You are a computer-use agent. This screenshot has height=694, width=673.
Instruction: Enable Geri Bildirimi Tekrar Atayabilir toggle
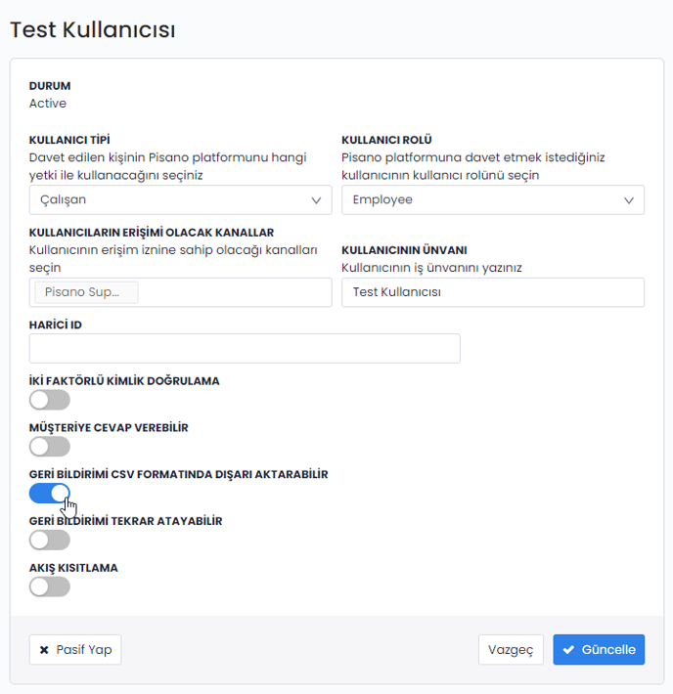coord(50,540)
